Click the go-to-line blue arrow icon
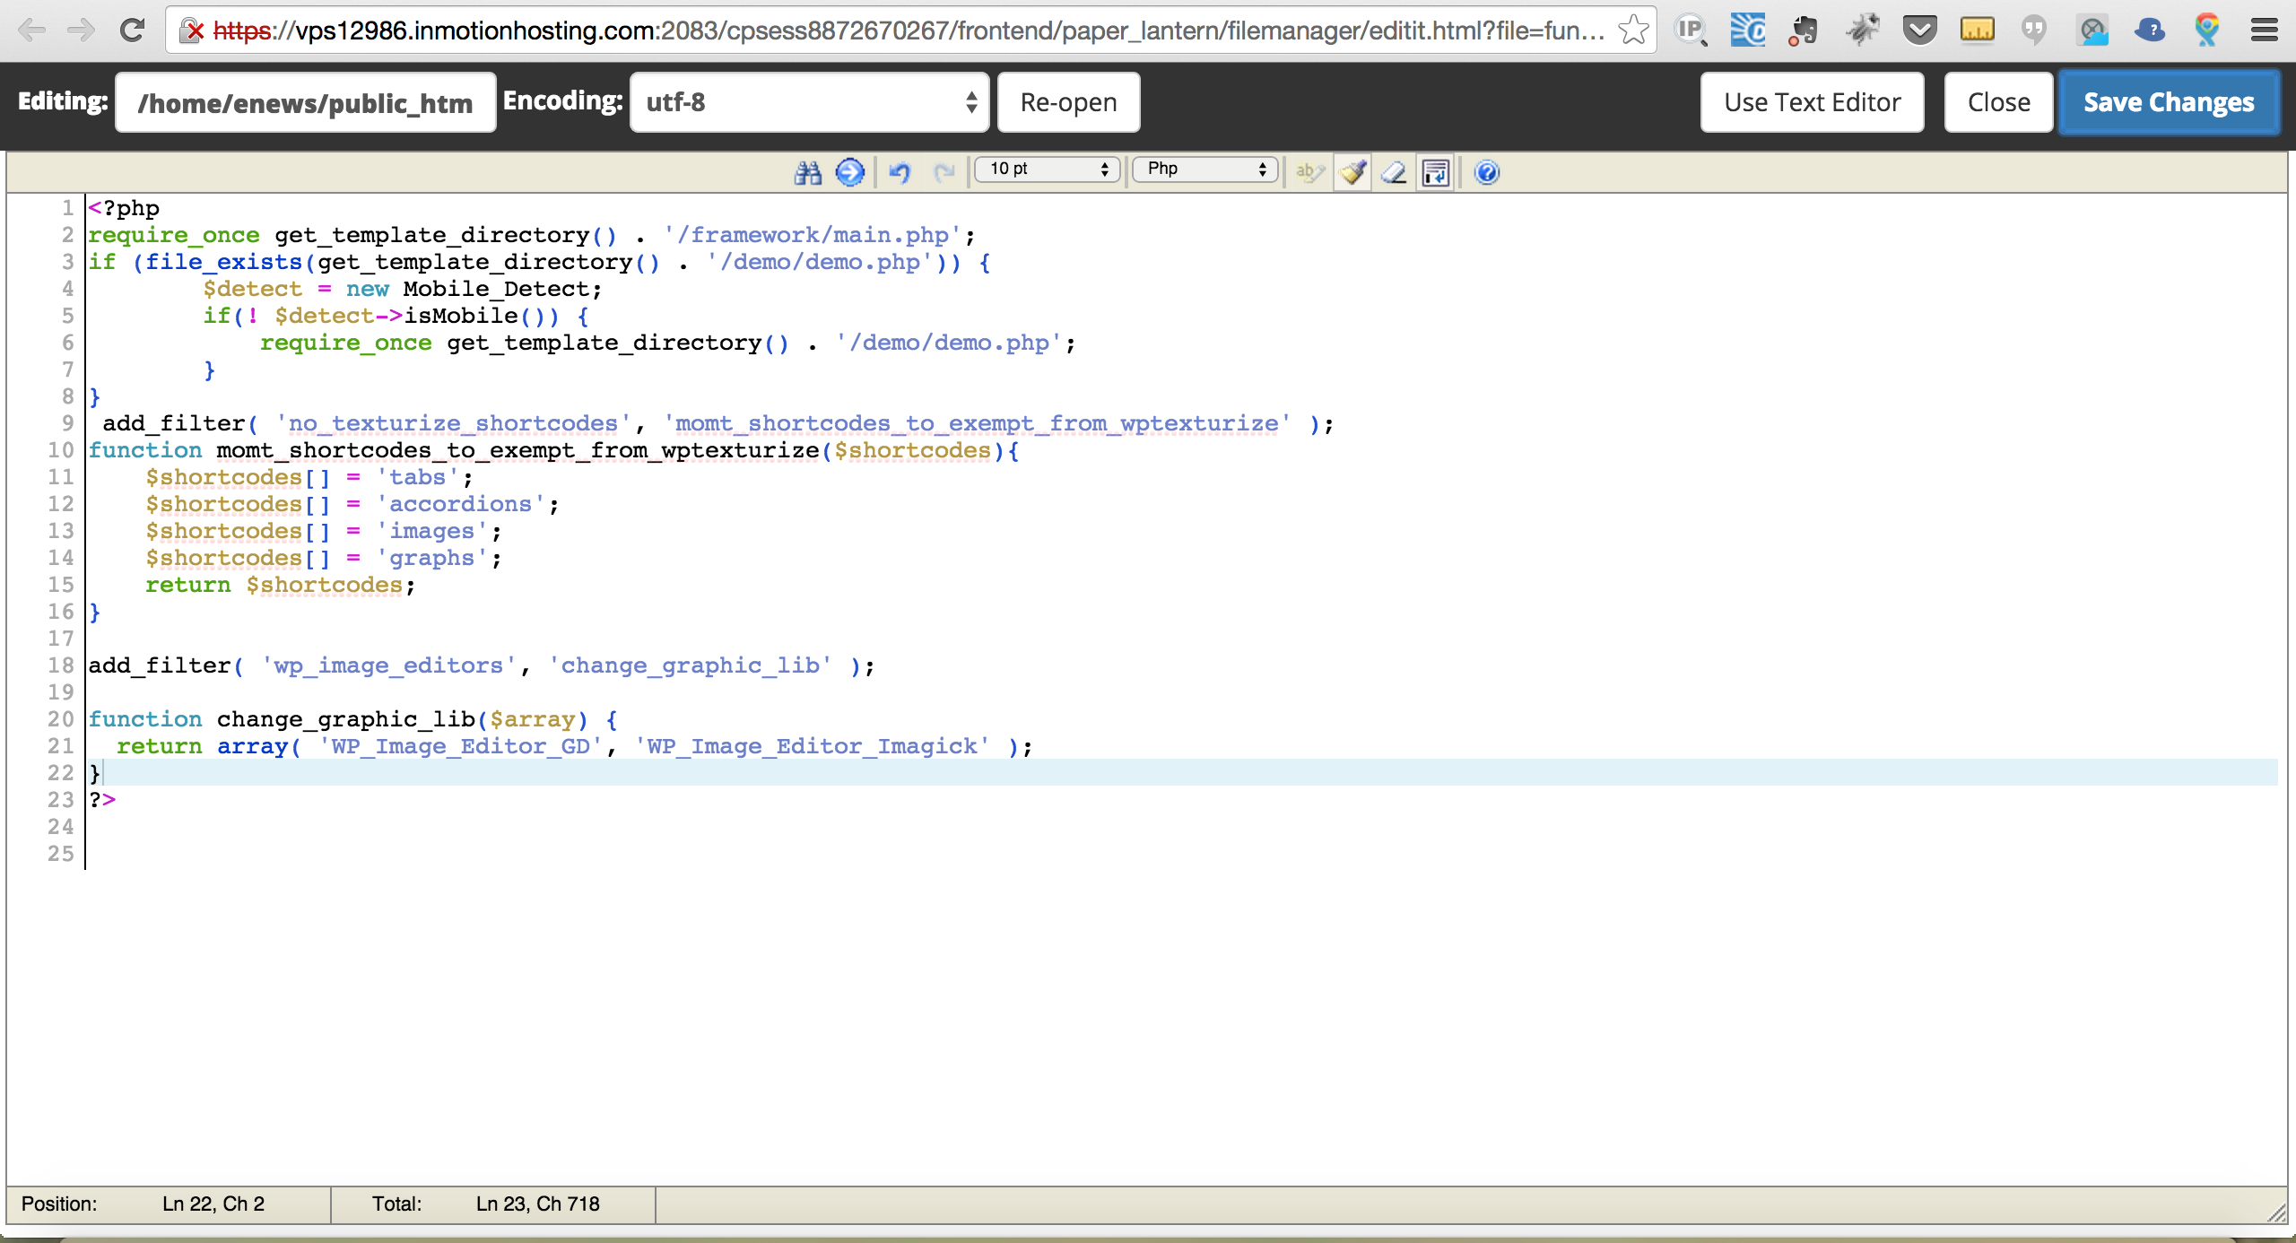The width and height of the screenshot is (2296, 1243). (850, 172)
